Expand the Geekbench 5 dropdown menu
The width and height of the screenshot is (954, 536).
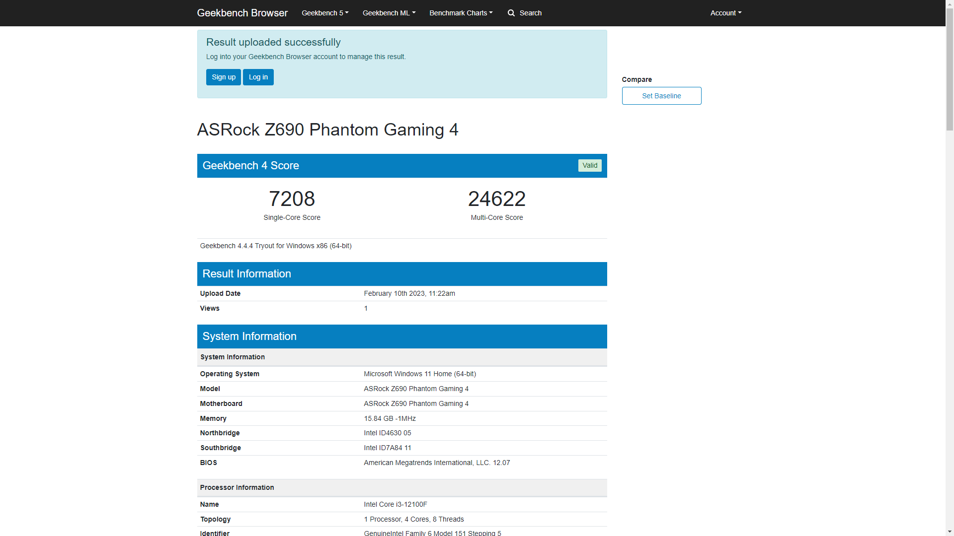(325, 13)
